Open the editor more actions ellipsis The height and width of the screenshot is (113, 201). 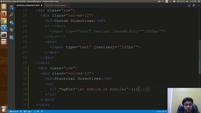tap(198, 5)
